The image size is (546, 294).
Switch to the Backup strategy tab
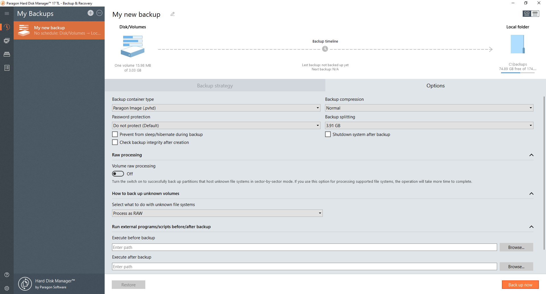point(215,86)
